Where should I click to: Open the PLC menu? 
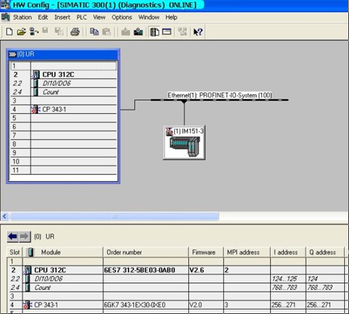(81, 17)
